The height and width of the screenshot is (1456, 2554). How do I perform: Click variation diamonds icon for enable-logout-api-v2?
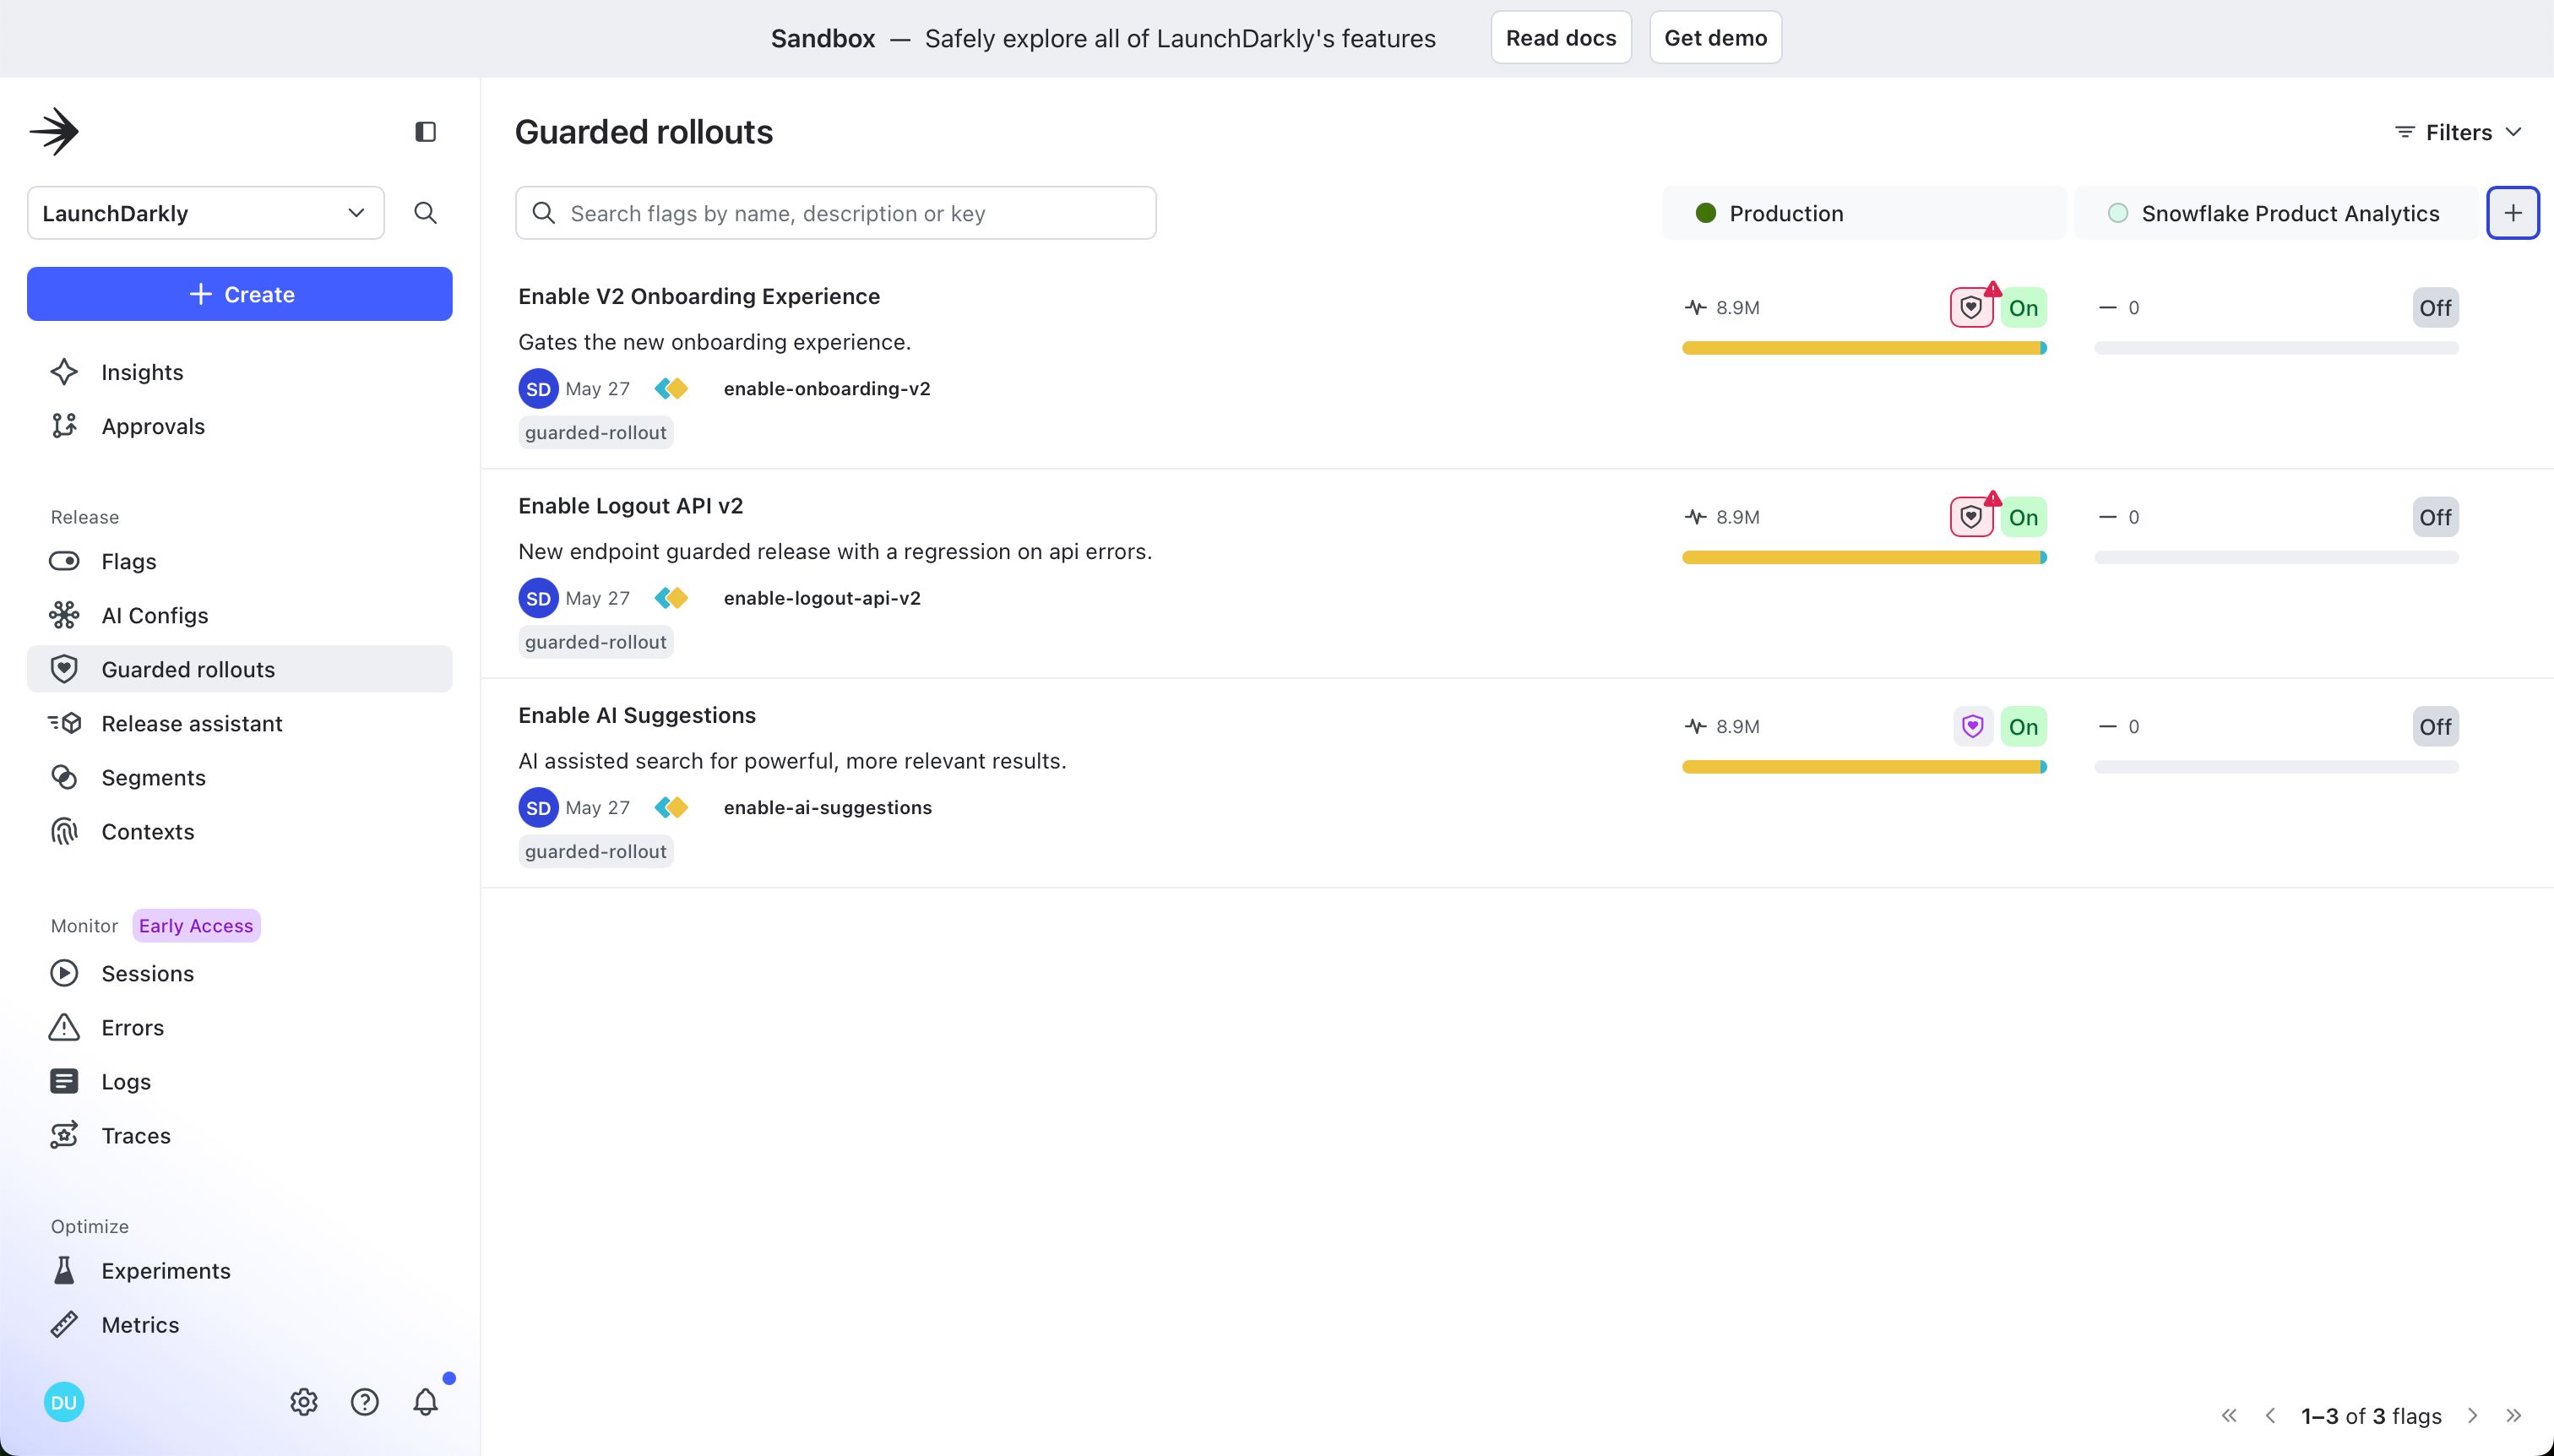(x=672, y=598)
